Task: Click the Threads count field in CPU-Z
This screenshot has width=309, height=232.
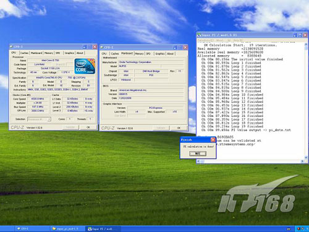Action: [90, 119]
